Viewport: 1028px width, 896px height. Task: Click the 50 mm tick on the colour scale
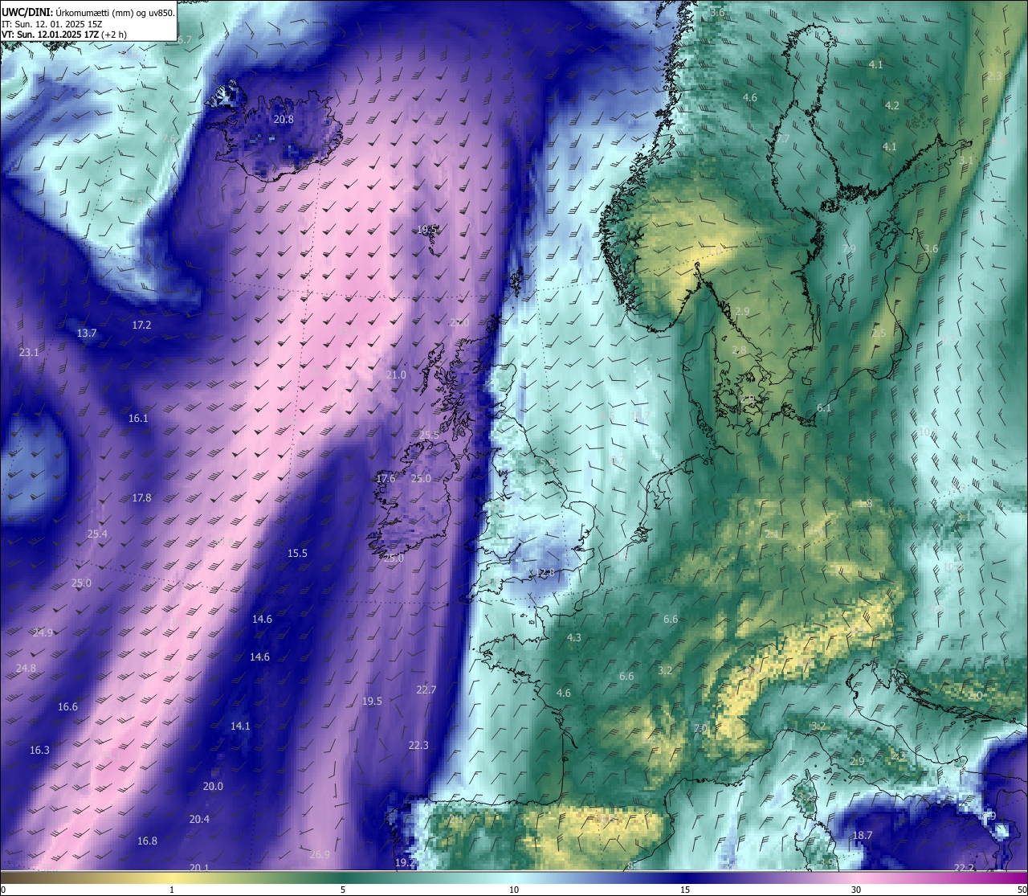point(1022,890)
